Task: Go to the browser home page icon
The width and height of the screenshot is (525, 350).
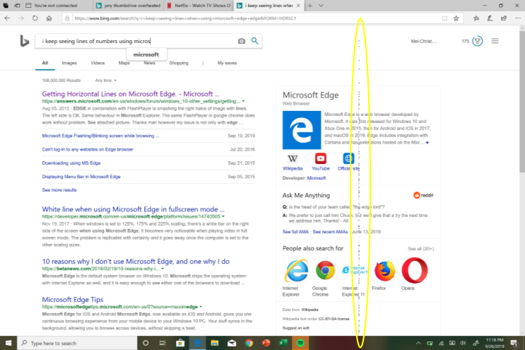Action: click(49, 18)
